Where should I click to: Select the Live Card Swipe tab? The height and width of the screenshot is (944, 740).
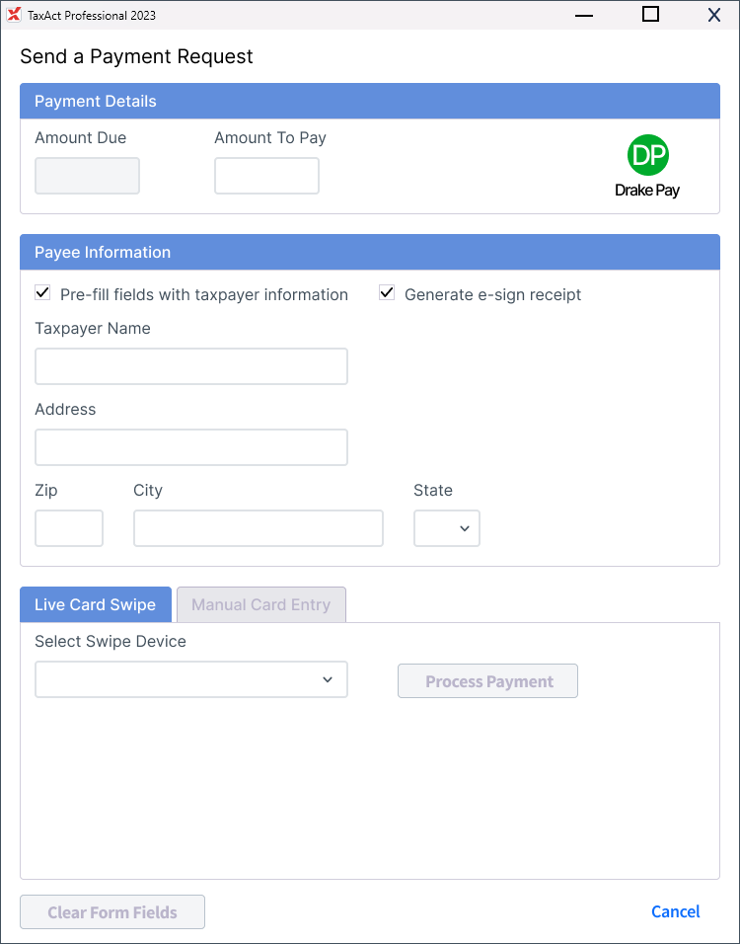tap(96, 604)
